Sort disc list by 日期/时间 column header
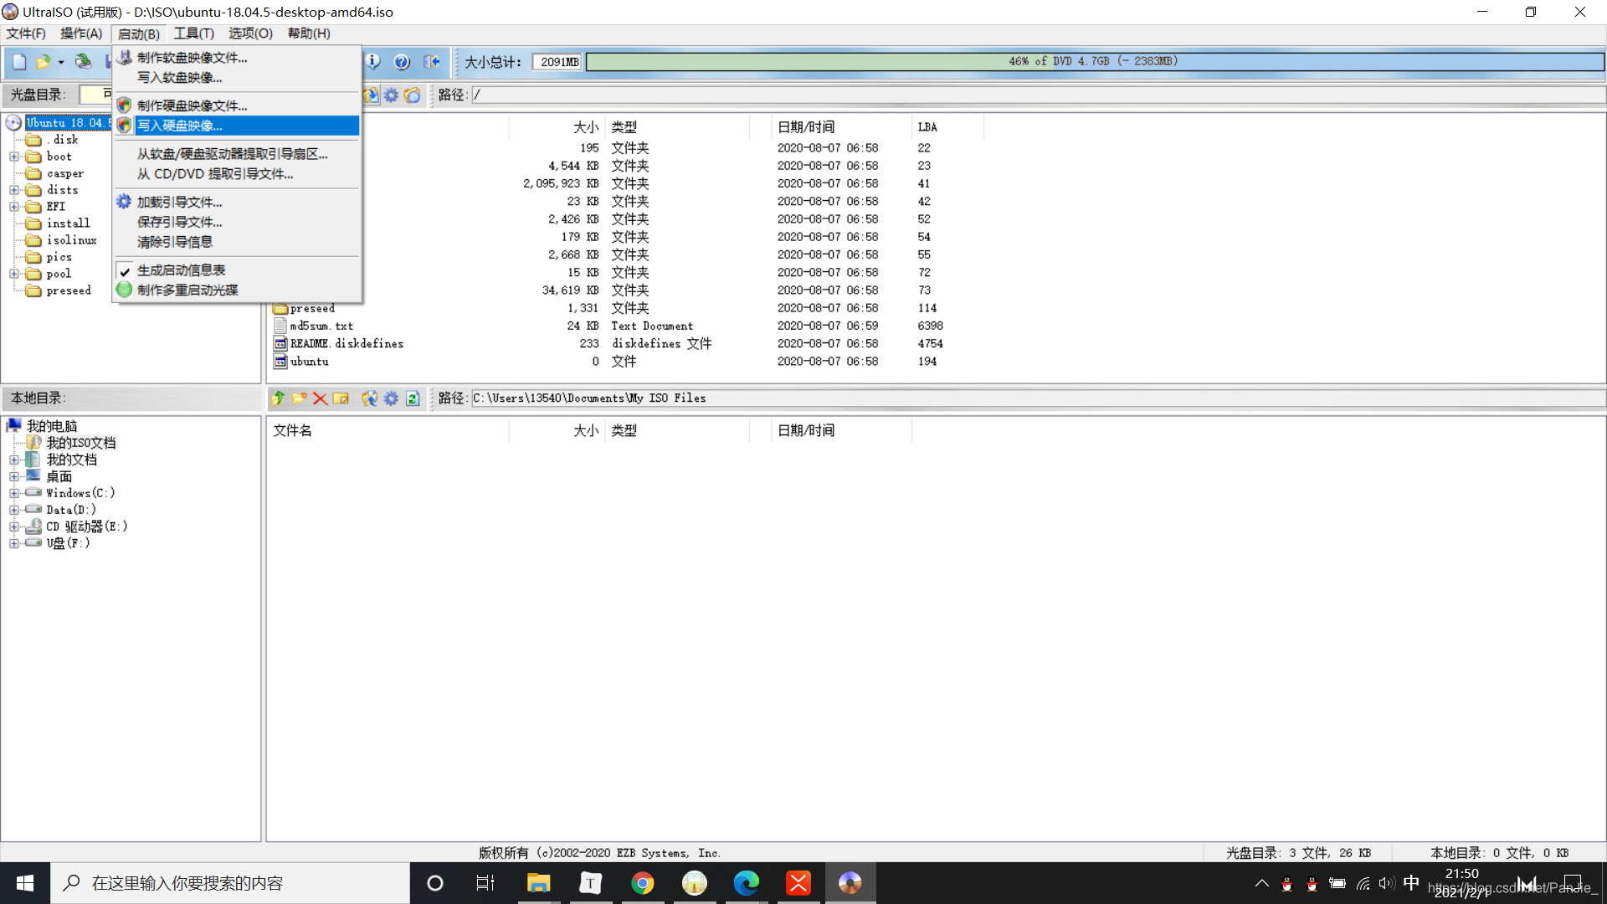Viewport: 1607px width, 904px height. 840,127
